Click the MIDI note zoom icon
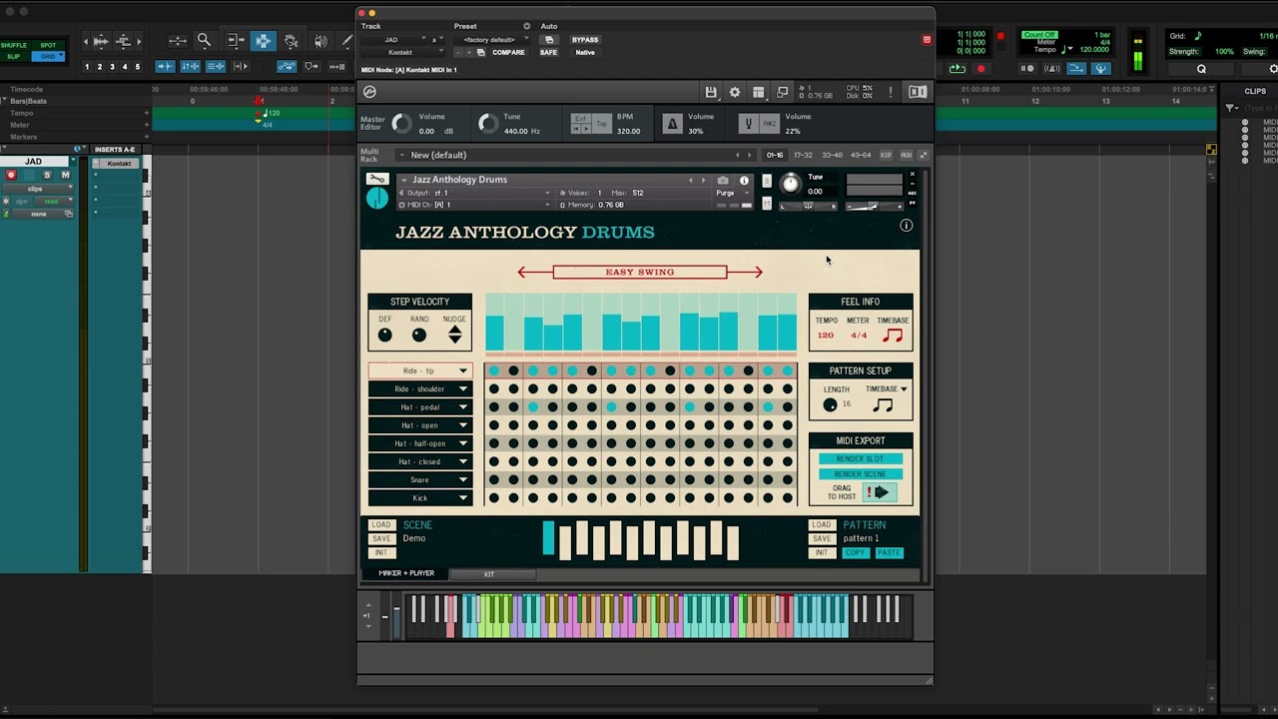Viewport: 1278px width, 719px height. point(124,41)
